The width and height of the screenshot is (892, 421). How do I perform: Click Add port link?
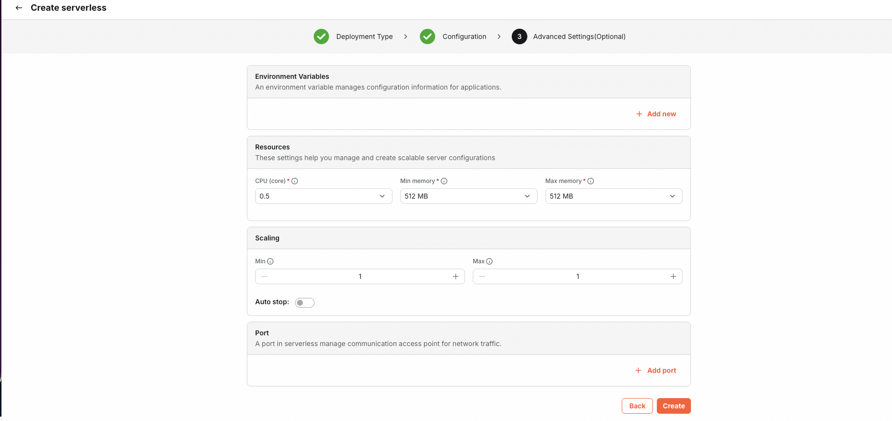656,370
